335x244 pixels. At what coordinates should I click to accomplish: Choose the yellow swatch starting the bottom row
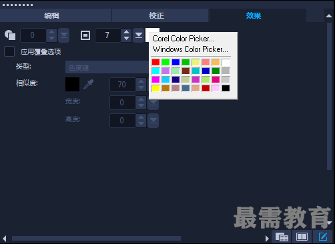tap(155, 88)
